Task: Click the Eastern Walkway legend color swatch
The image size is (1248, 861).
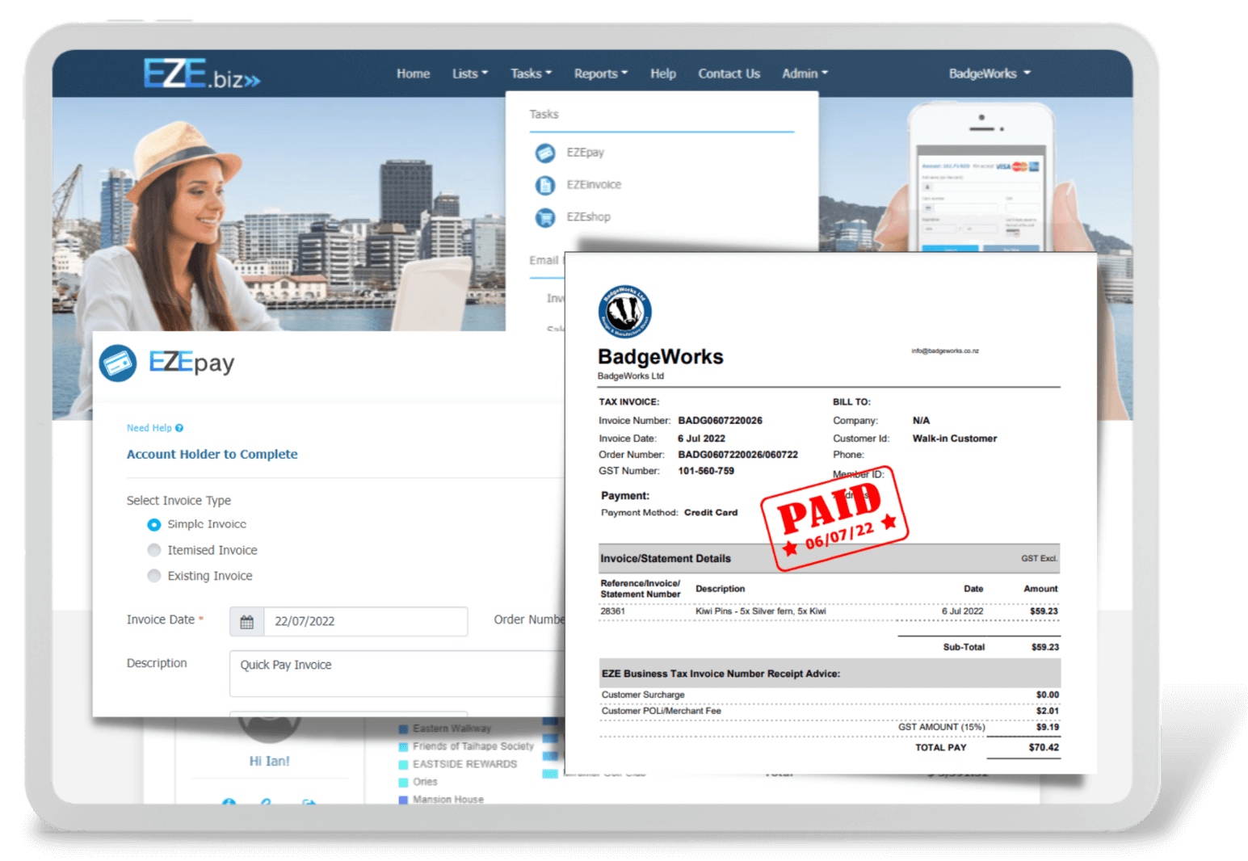Action: tap(403, 729)
